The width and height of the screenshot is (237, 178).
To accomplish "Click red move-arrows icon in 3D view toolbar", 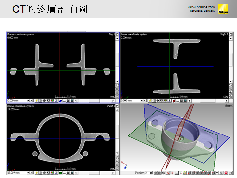I will click(x=172, y=173).
